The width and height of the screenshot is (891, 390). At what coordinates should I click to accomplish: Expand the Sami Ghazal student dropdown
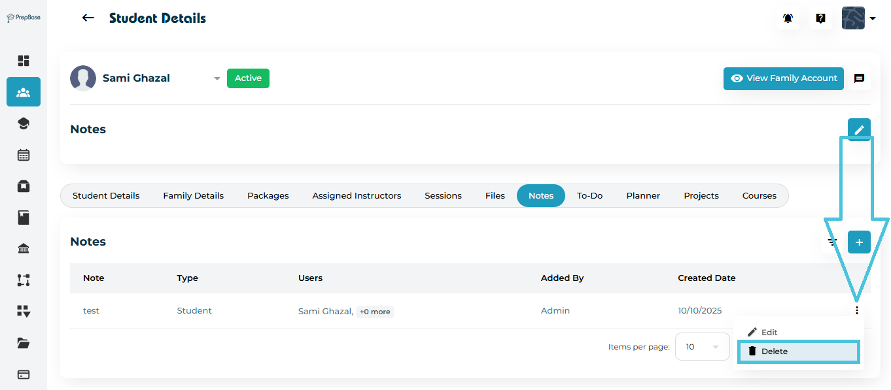[217, 79]
